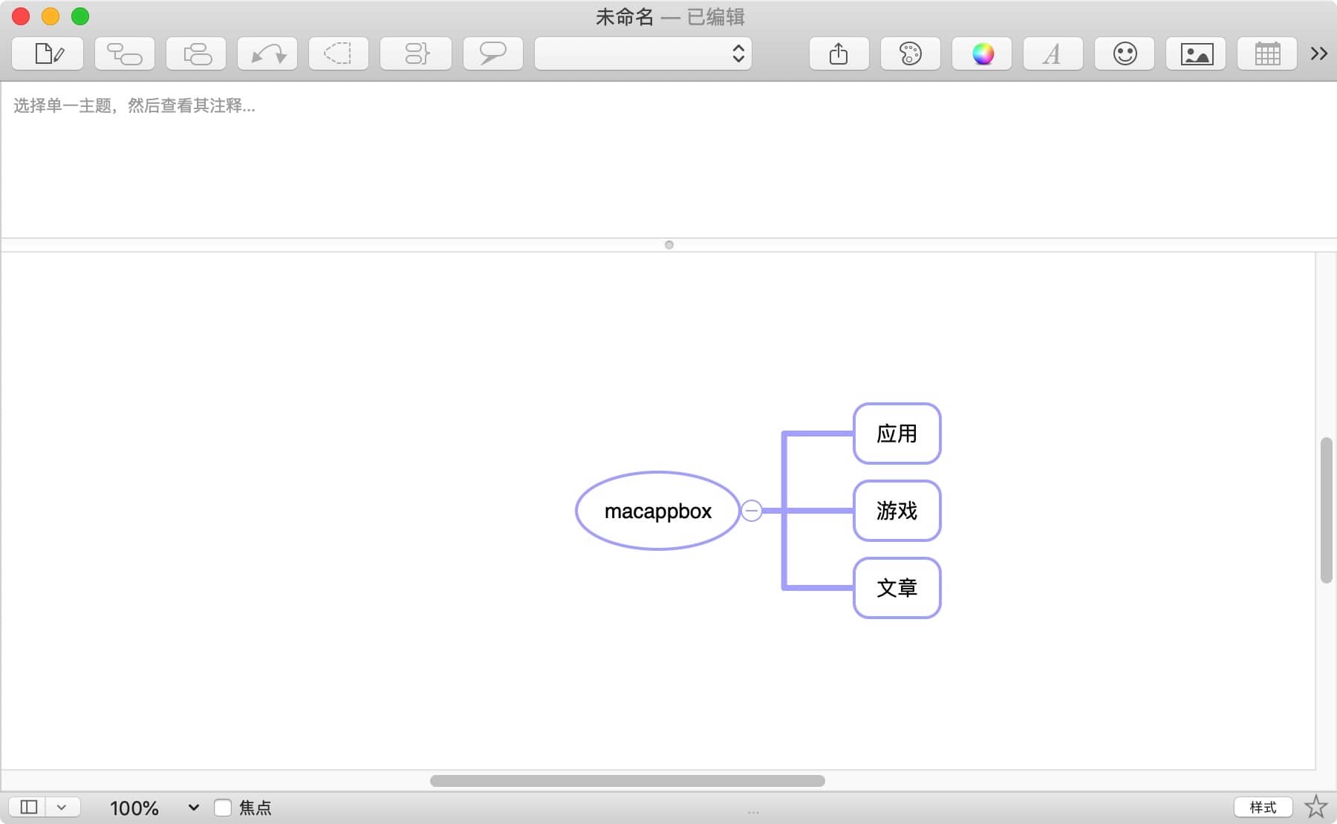Screen dimensions: 1337x824
Task: Click the summary bracket tool
Action: (x=416, y=53)
